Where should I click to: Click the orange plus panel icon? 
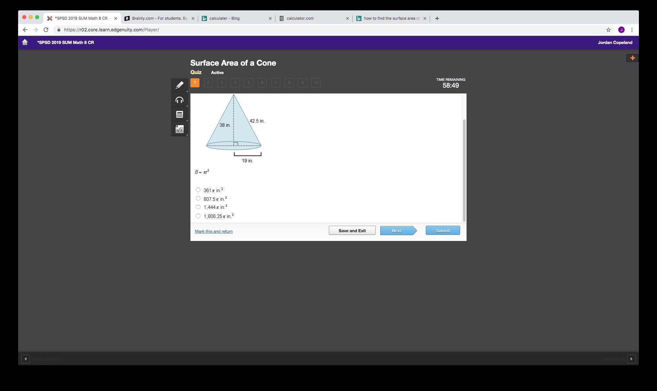(x=632, y=58)
